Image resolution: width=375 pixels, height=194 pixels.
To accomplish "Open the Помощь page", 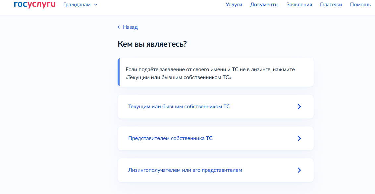I will coord(360,5).
